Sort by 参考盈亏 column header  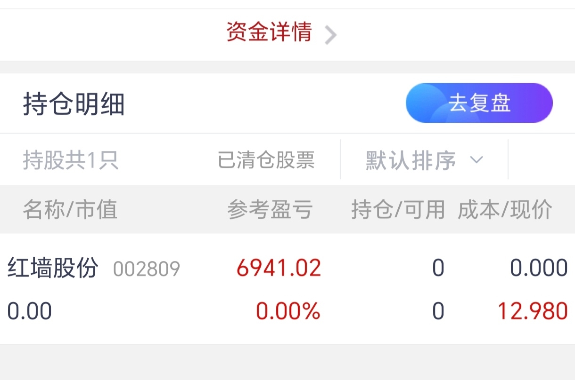pyautogui.click(x=270, y=209)
